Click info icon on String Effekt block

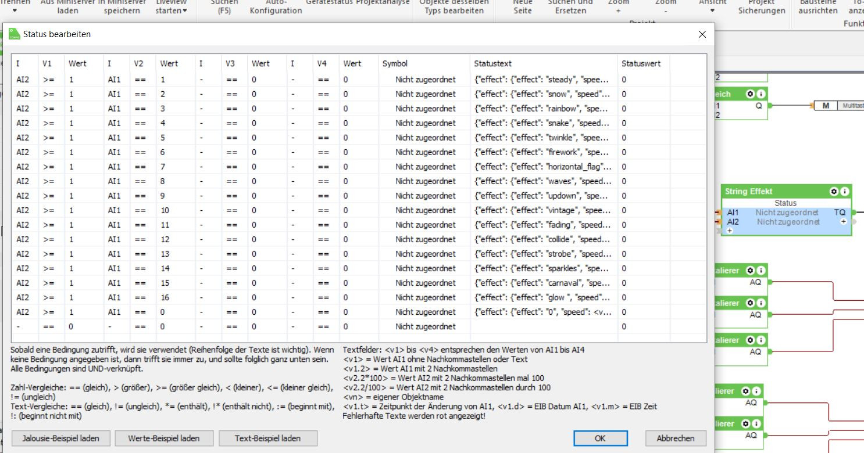tap(844, 192)
